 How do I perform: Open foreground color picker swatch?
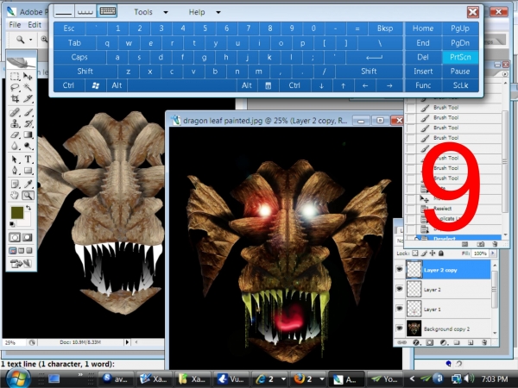(17, 212)
